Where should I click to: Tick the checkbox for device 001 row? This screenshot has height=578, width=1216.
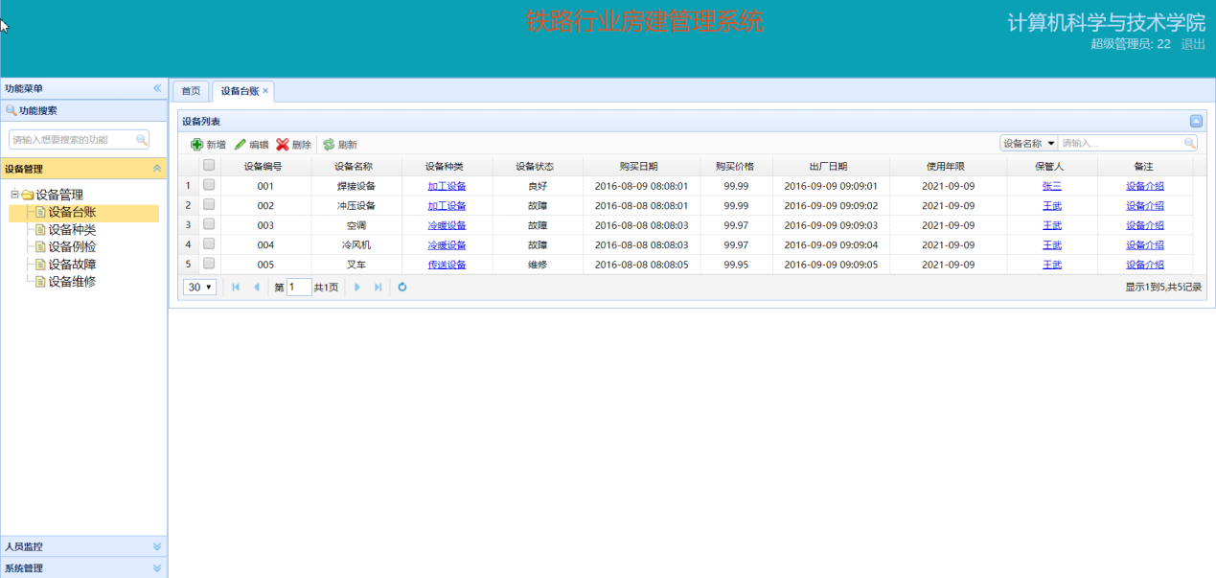(209, 185)
